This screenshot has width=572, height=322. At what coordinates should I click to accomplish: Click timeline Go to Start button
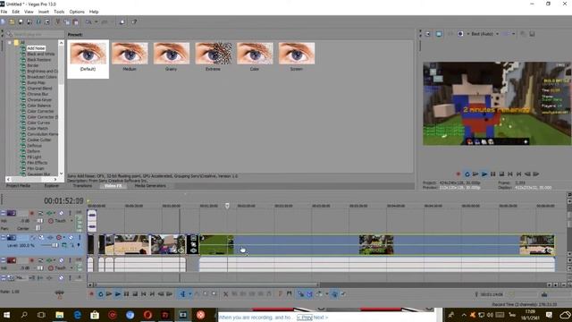144,294
